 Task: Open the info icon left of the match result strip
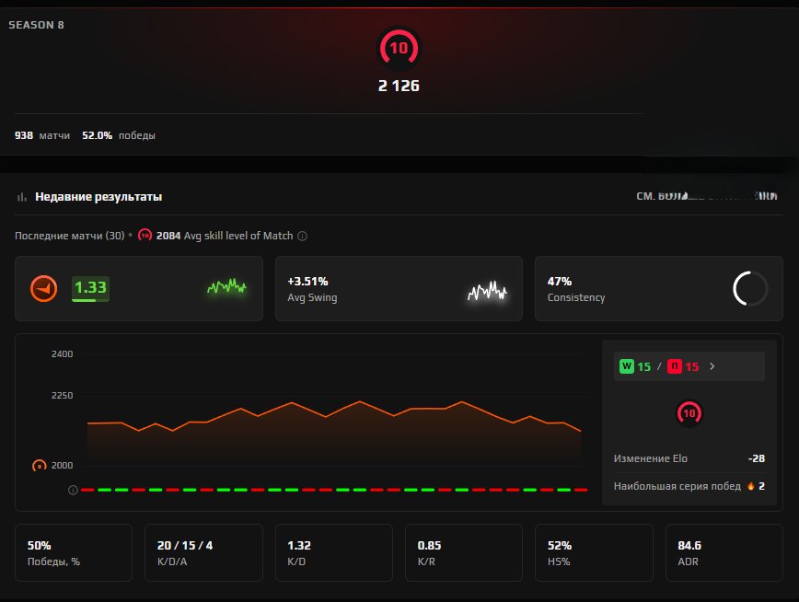(x=73, y=490)
